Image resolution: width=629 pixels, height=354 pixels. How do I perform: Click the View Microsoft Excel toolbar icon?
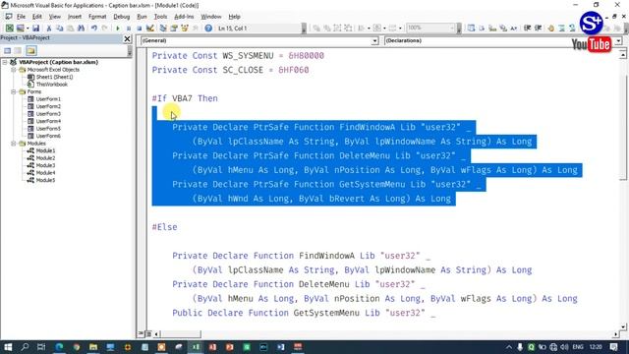point(9,29)
